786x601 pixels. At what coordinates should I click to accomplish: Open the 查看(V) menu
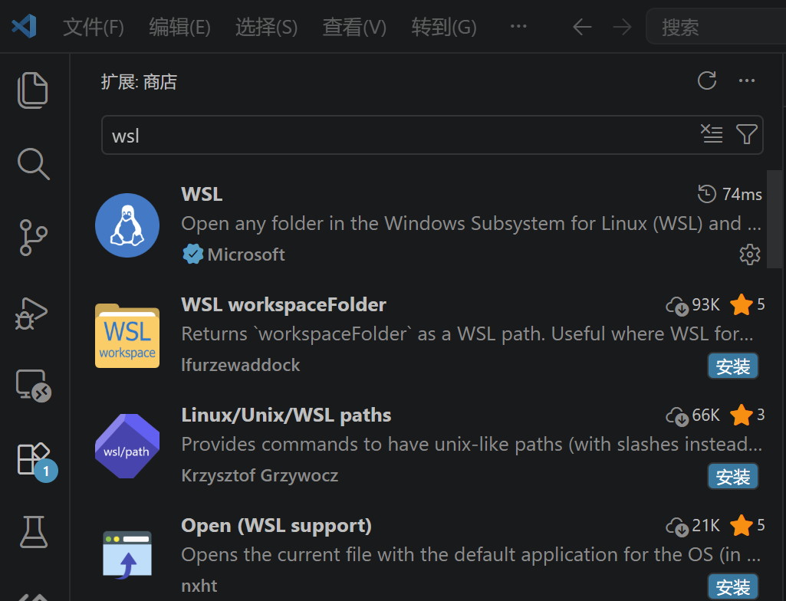point(354,27)
